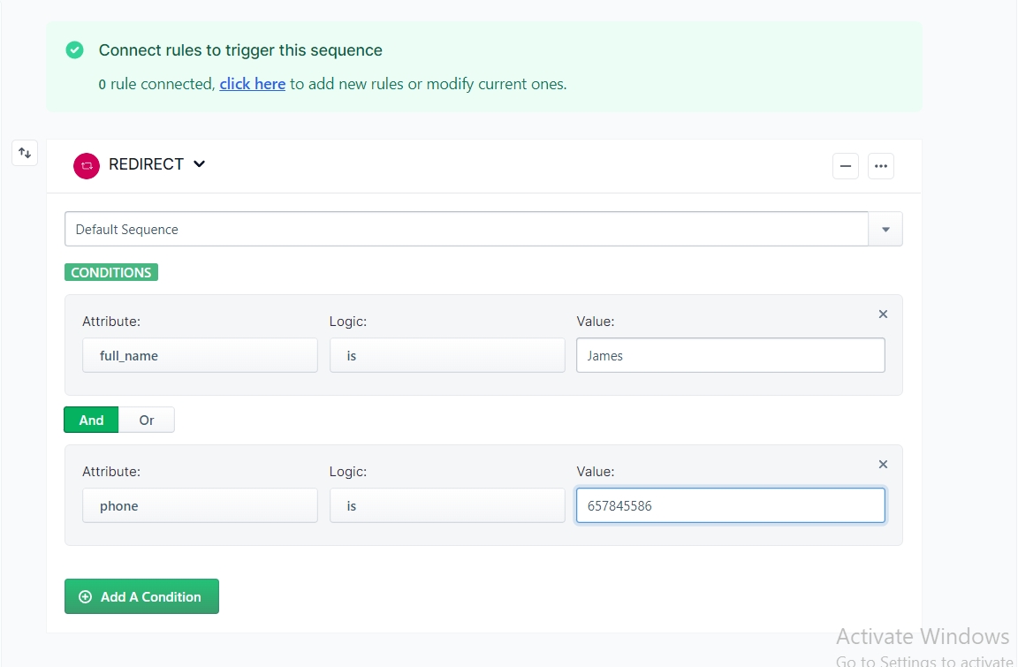Remove the full_name condition with its X
Screen dimensions: 1018x667
[x=883, y=315]
